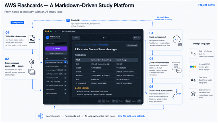This screenshot has height=123, width=218.
Task: Click the browser forward arrow
Action: pyautogui.click(x=59, y=31)
